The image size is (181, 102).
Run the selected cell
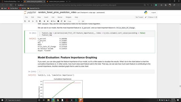tap(53, 21)
